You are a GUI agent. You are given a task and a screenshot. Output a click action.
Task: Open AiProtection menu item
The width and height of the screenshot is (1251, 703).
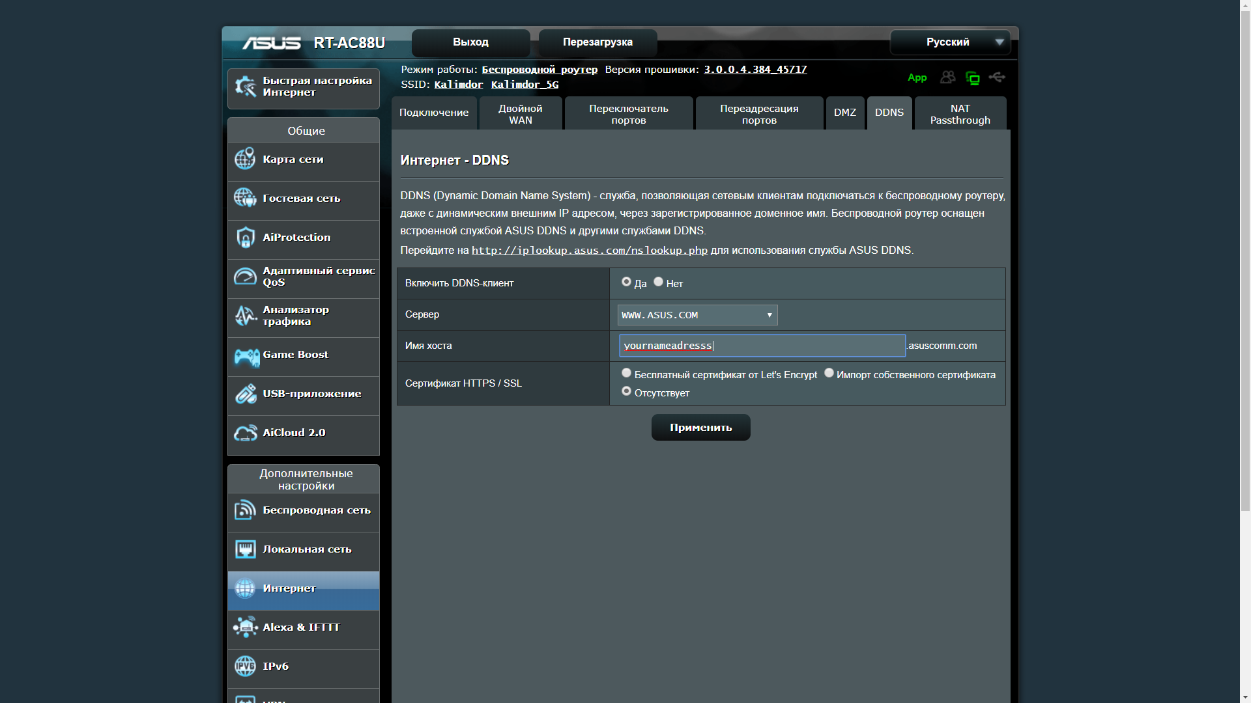(x=304, y=240)
